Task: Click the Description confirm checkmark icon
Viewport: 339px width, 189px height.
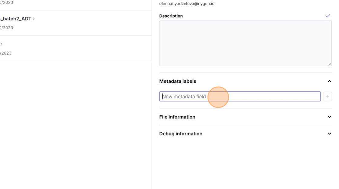Action: click(327, 16)
